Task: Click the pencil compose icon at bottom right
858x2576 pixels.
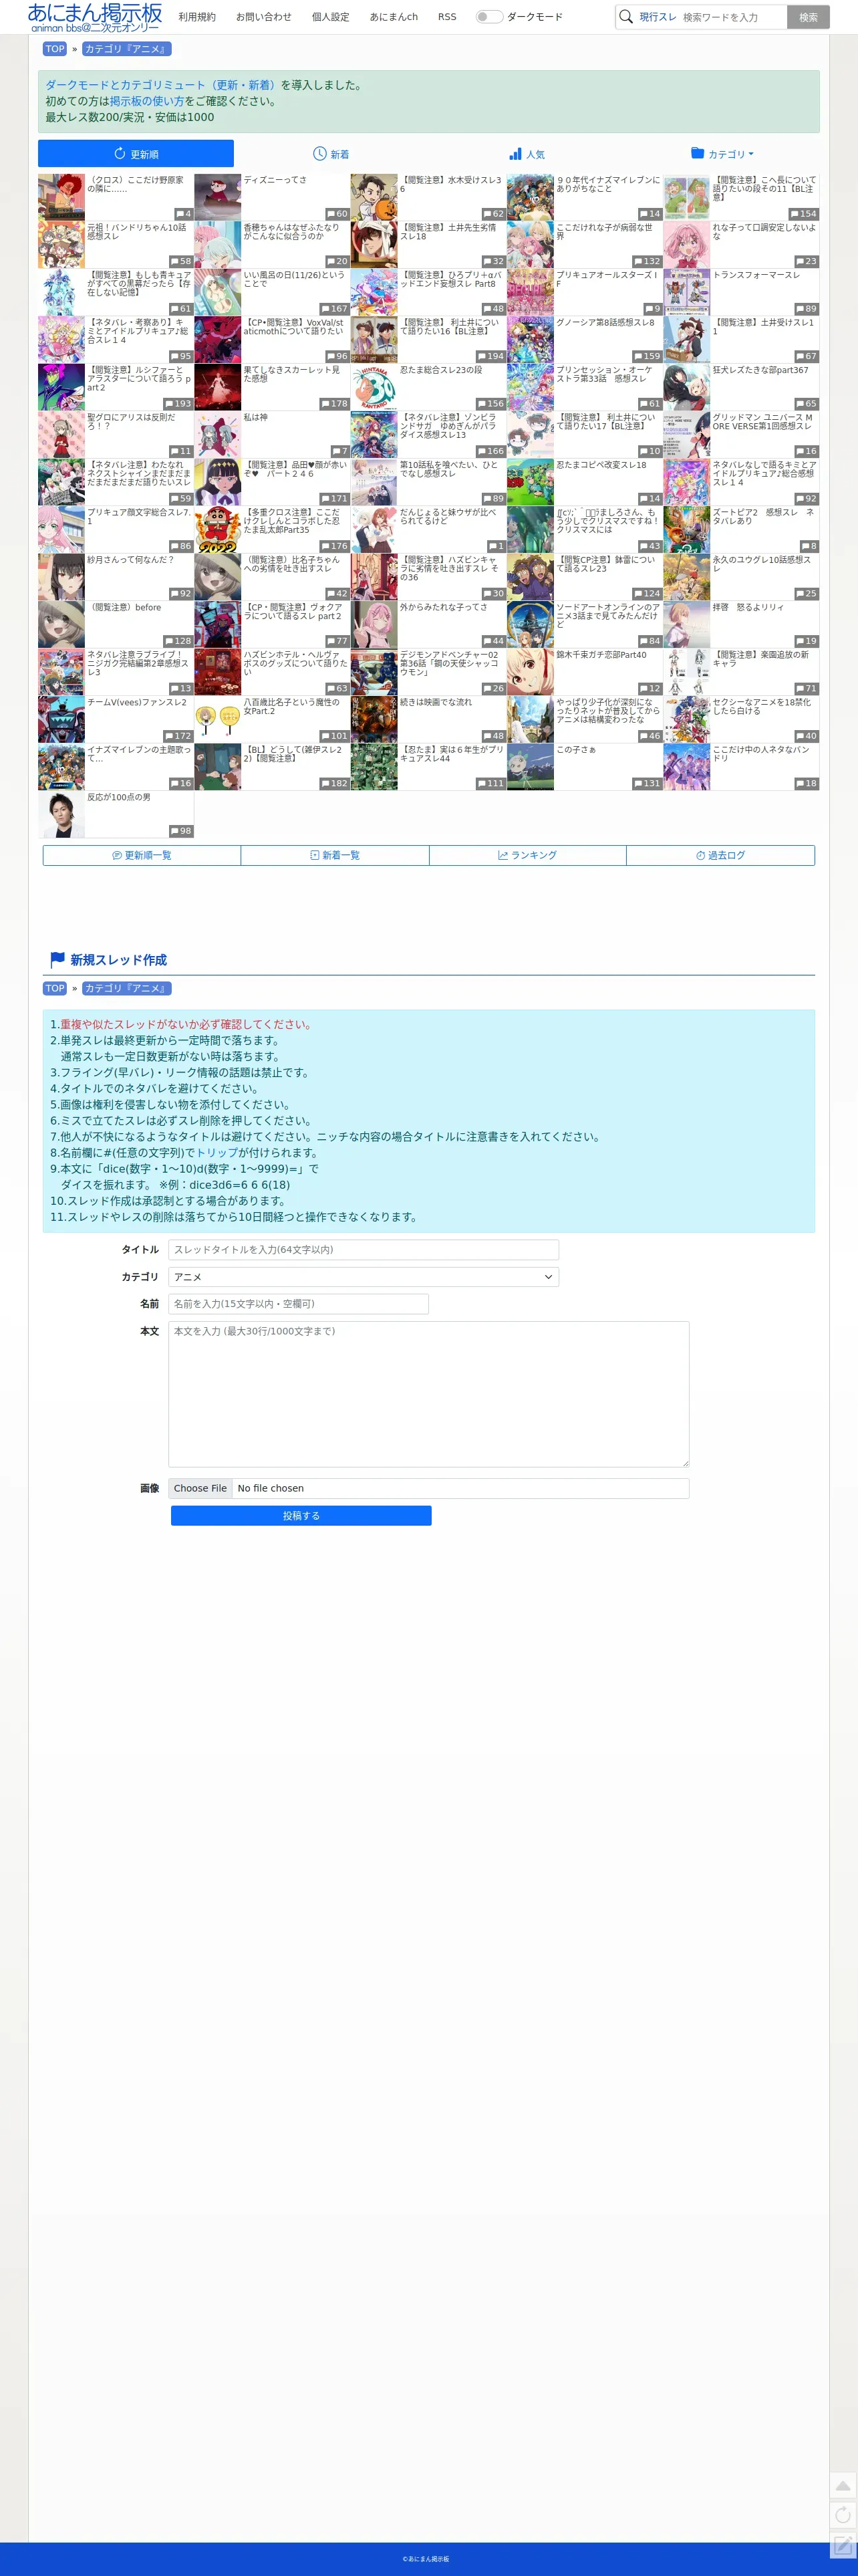Action: tap(843, 2544)
